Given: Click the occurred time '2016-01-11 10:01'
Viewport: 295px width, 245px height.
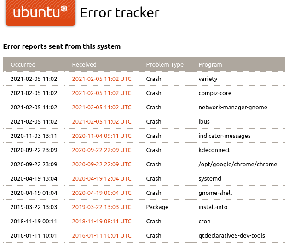Looking at the screenshot, I should tap(34, 236).
